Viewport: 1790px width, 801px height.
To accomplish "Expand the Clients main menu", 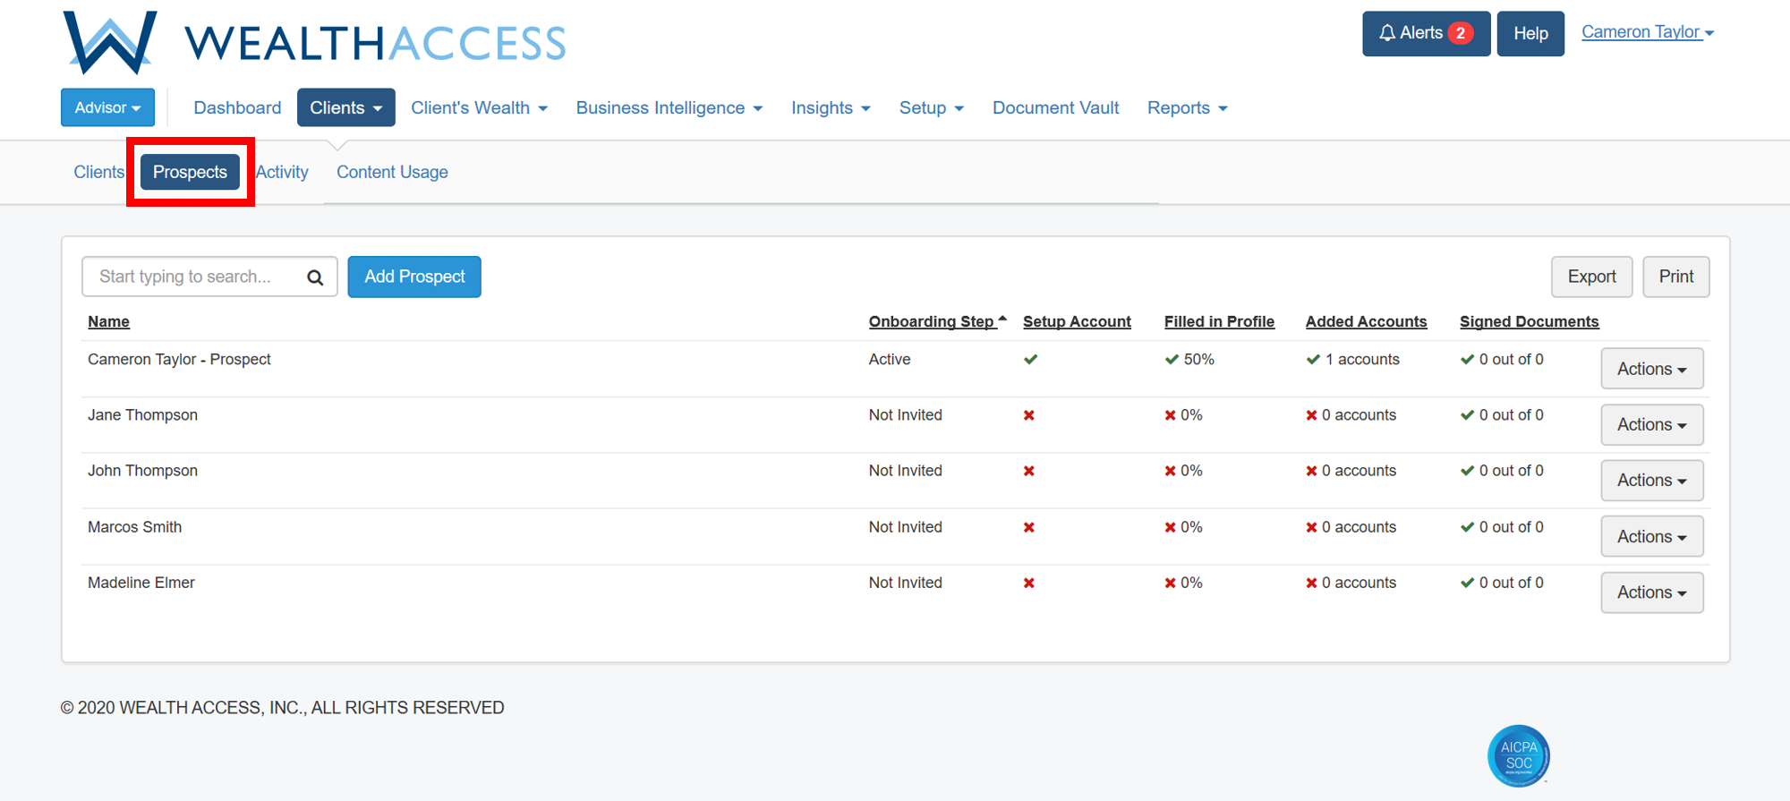I will (346, 107).
